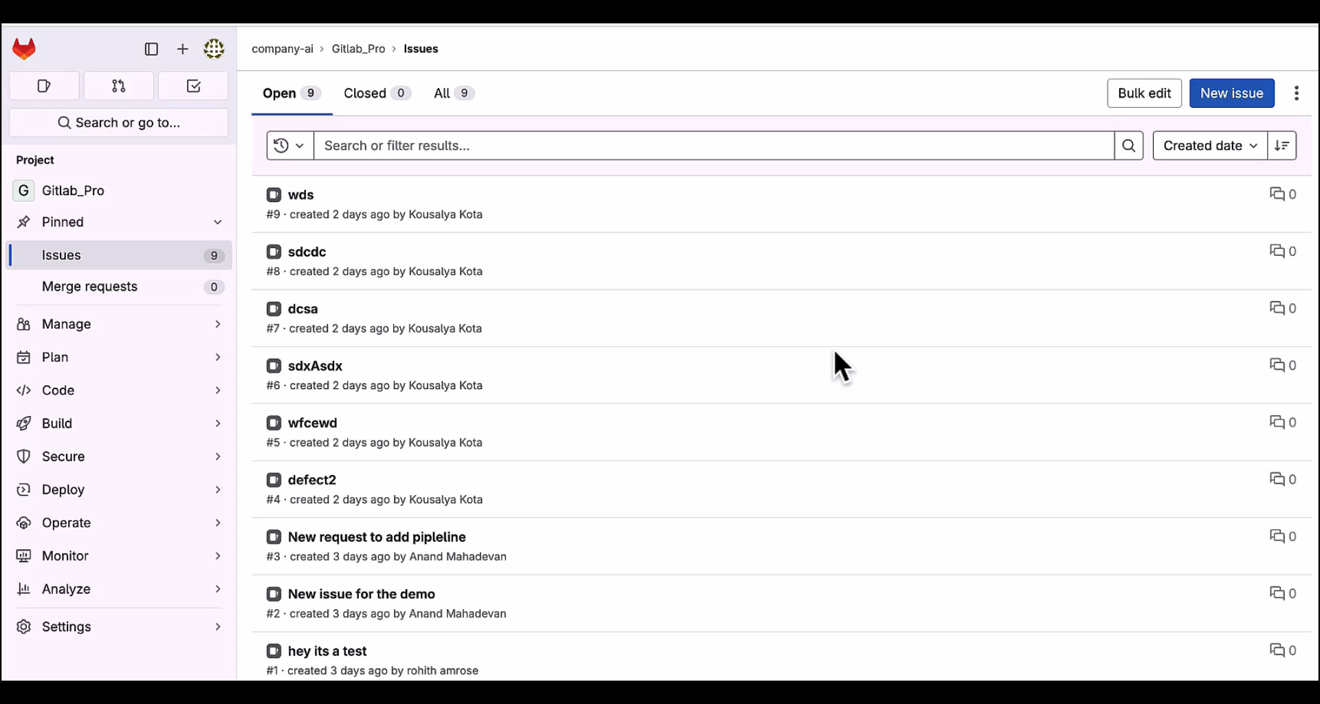Screen dimensions: 1320x704
Task: Expand the Code menu
Action: (118, 390)
